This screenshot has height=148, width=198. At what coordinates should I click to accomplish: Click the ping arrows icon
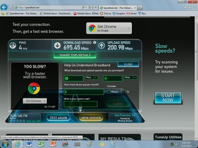coord(13,46)
